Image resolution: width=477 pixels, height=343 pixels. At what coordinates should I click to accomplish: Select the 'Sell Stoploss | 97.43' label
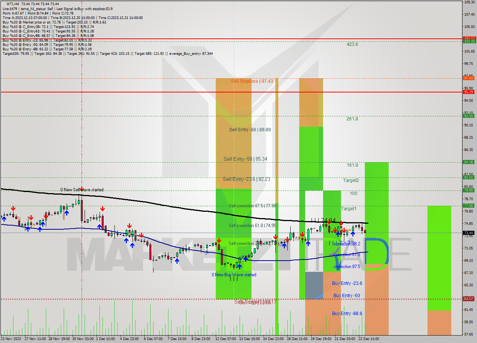pos(252,81)
